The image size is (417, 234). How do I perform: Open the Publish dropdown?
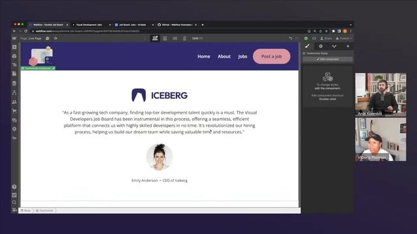tap(344, 38)
